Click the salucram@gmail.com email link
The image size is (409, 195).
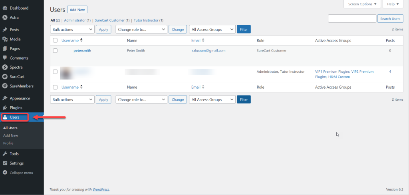pyautogui.click(x=208, y=51)
